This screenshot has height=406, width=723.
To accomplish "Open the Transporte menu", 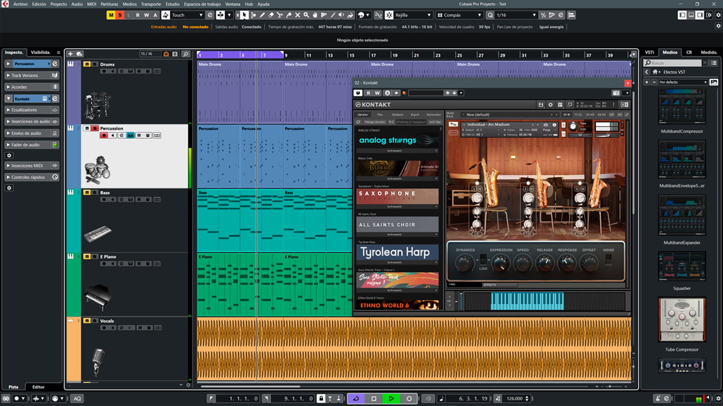I will click(x=151, y=4).
